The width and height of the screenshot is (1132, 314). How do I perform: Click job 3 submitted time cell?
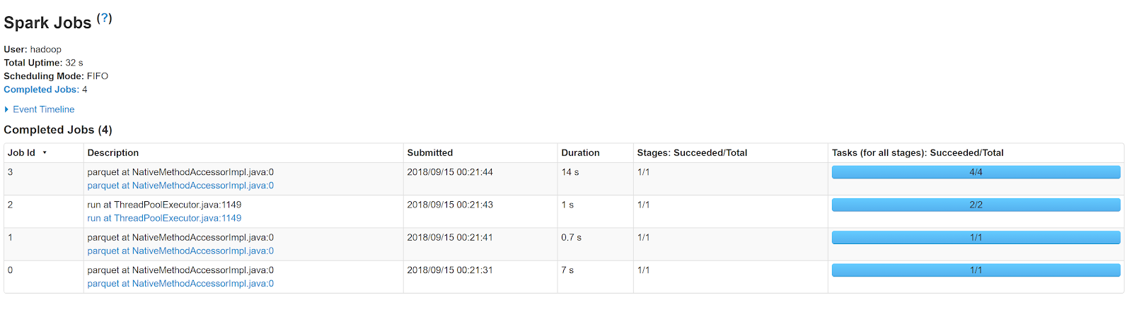pyautogui.click(x=450, y=172)
